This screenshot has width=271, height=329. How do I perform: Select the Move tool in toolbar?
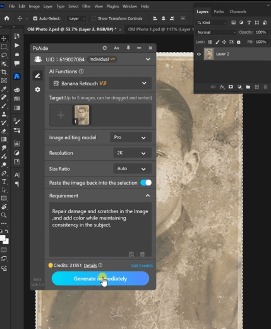coord(4,38)
